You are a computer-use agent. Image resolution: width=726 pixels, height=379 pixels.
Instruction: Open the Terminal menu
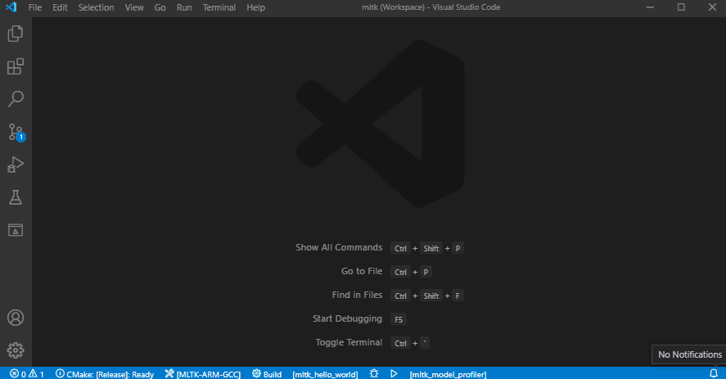tap(219, 7)
